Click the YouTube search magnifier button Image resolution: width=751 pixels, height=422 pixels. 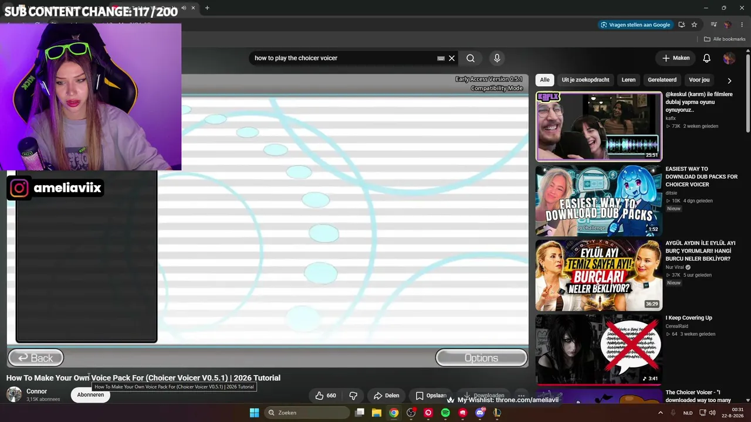[471, 58]
